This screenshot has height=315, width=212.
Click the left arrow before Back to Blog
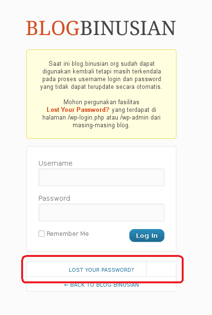point(66,285)
